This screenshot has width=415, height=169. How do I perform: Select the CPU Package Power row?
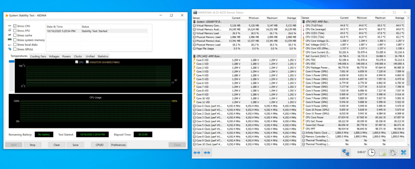pyautogui.click(x=354, y=68)
